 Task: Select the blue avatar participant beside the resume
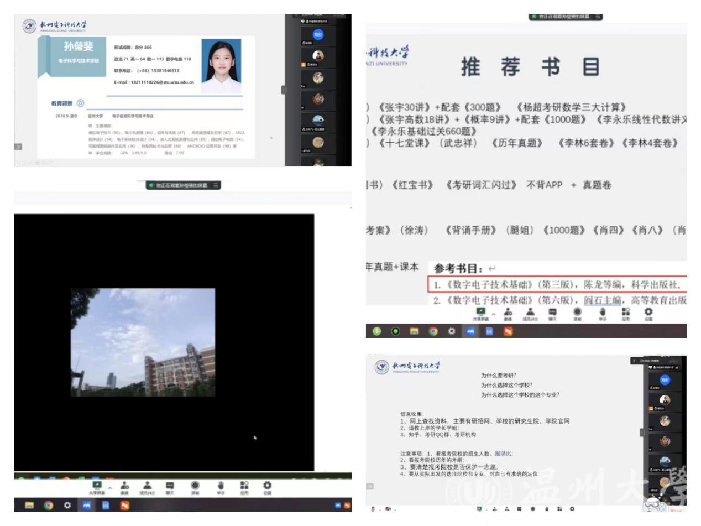pos(318,35)
